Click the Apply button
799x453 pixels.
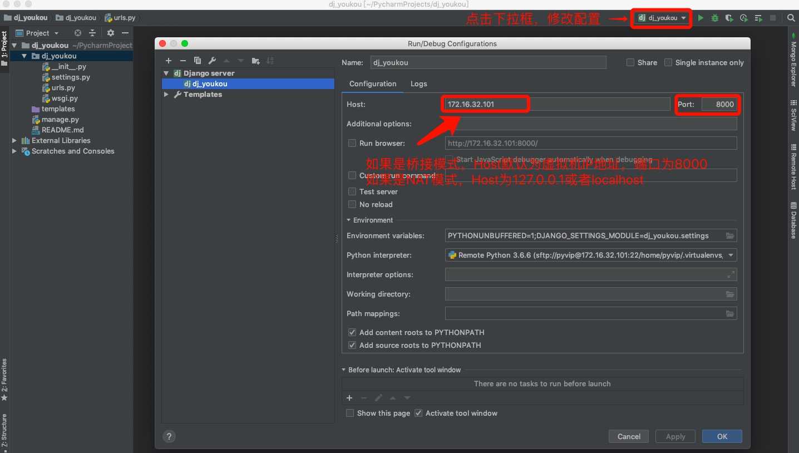[675, 436]
